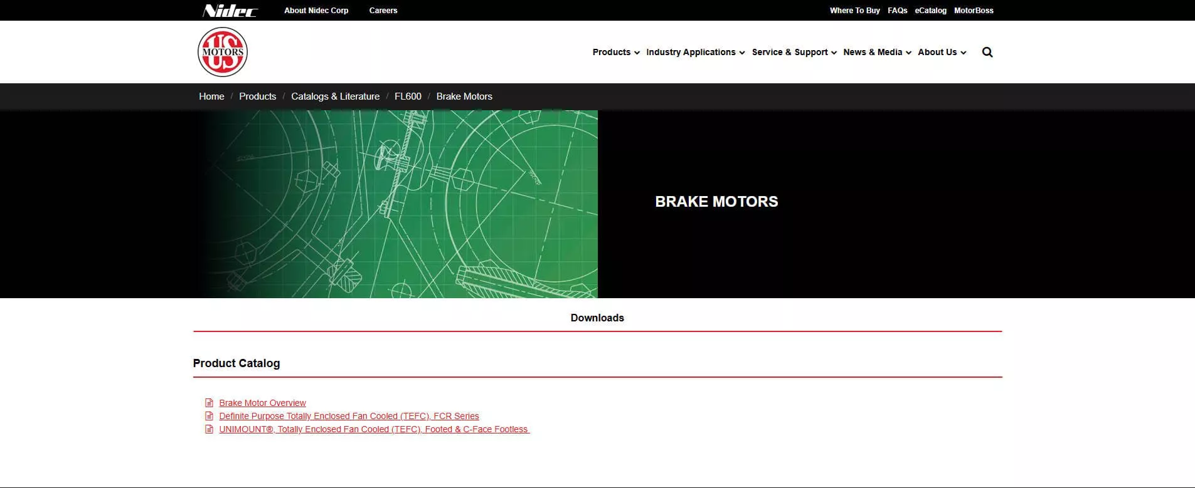Open Brake Motor Overview document link
1195x488 pixels.
[x=262, y=403]
